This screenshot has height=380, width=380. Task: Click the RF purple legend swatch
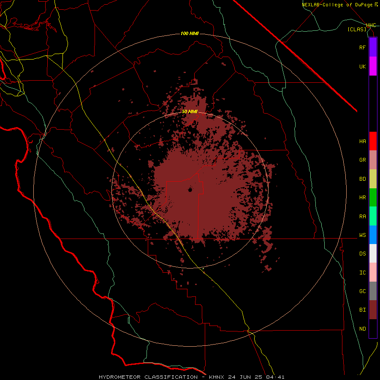click(373, 47)
